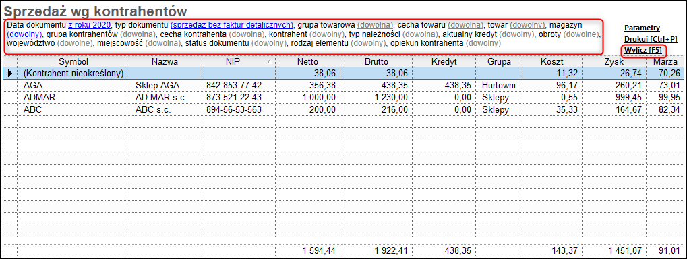Open the date filter link 'z roku 2020'

pos(90,24)
